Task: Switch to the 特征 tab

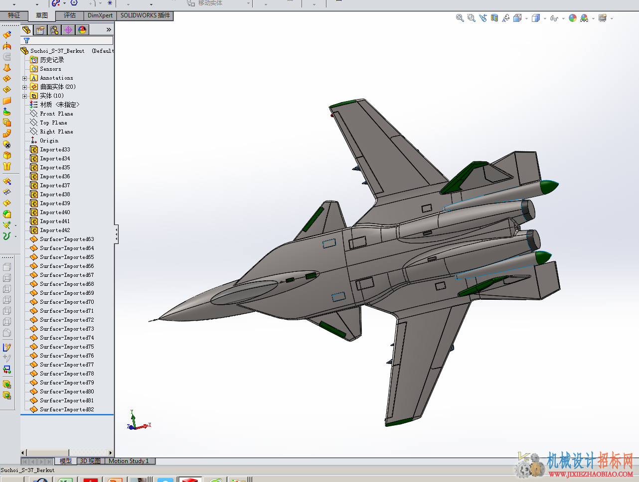Action: 13,15
